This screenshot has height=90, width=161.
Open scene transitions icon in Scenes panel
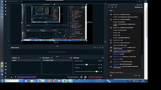(40, 58)
